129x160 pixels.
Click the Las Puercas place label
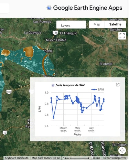(x=42, y=22)
